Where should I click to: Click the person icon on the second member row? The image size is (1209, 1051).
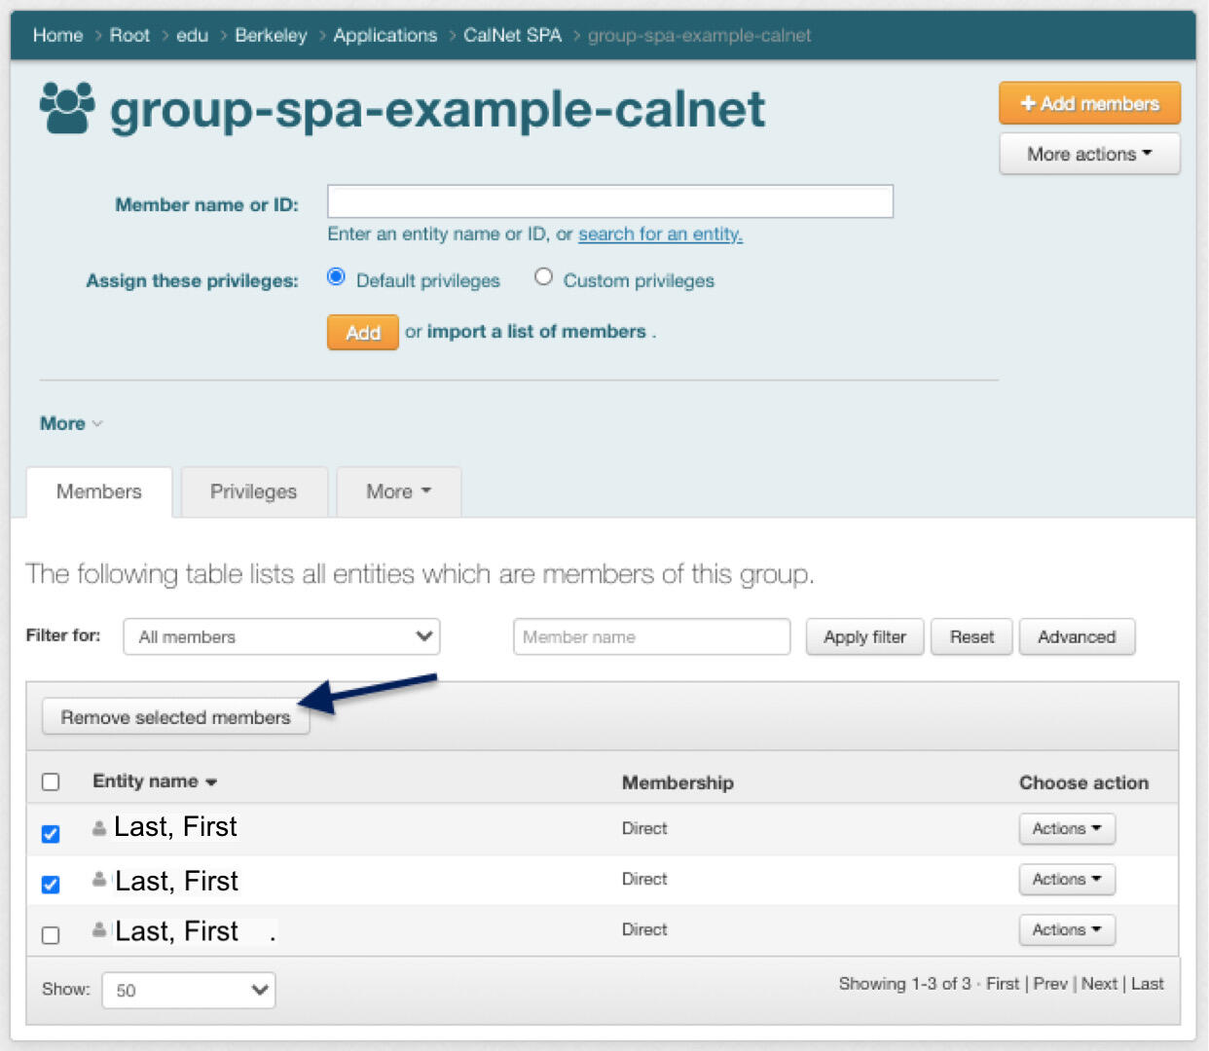coord(98,877)
